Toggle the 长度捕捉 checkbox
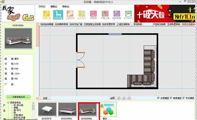Screen dimensions: 197x120 click(158, 98)
